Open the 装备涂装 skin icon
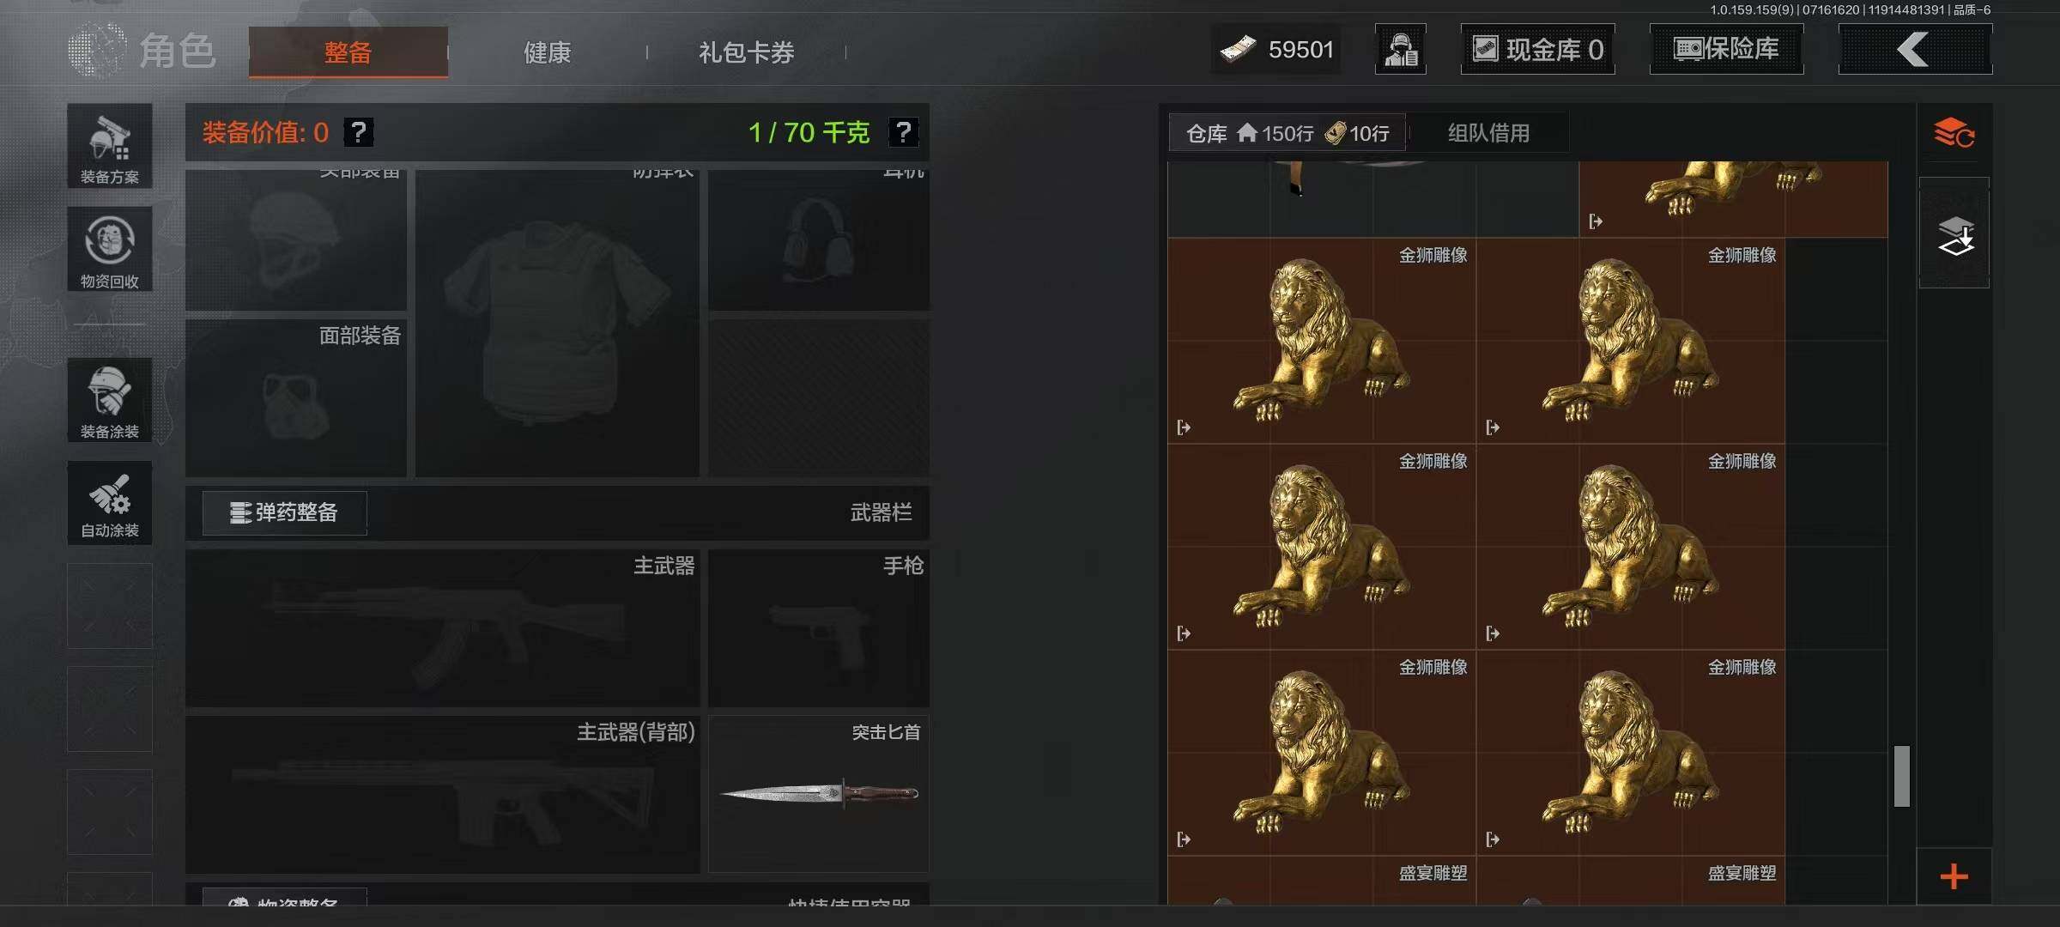Screen dimensions: 2060x927 tap(110, 400)
